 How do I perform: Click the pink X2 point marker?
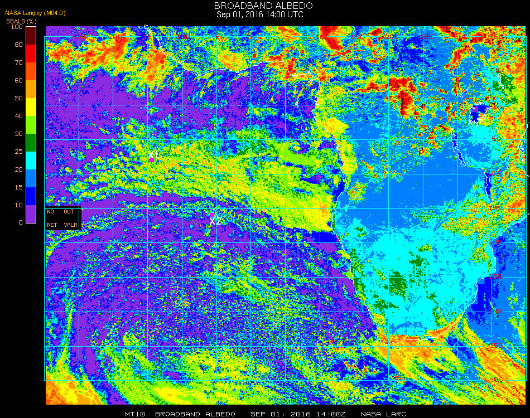[211, 215]
